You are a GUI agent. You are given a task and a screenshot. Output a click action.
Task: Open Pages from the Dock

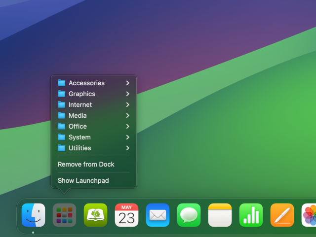point(282,215)
